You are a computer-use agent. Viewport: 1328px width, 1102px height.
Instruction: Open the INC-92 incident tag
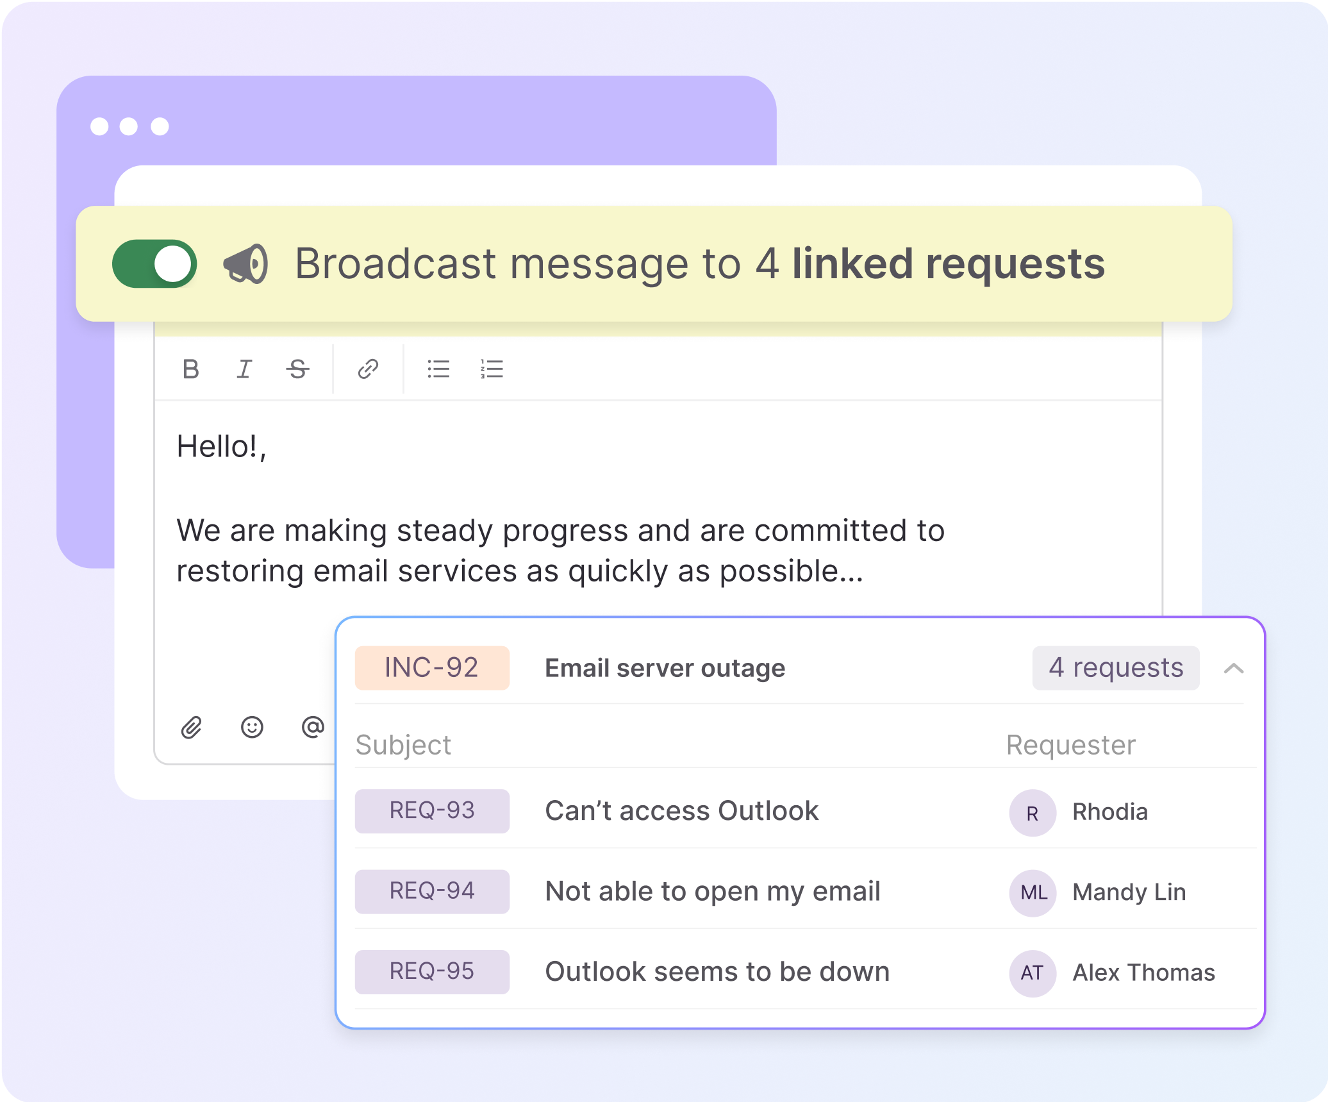432,668
